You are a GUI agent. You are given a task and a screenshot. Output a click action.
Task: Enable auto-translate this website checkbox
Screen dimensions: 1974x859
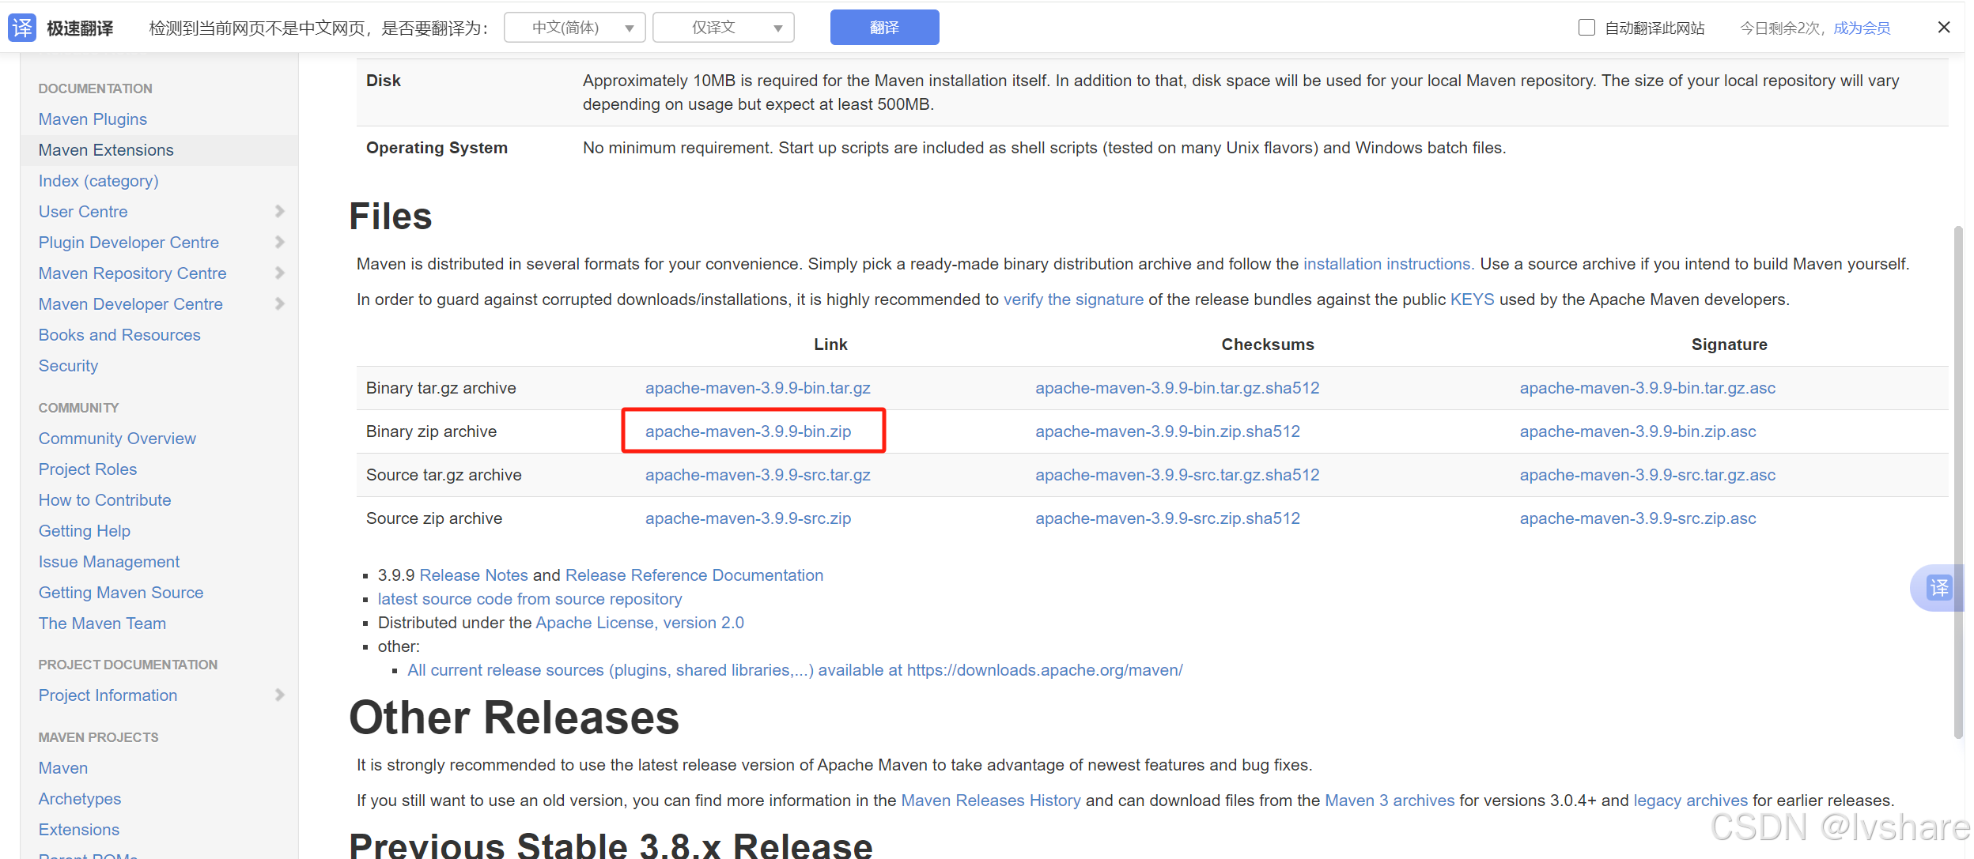click(1586, 28)
